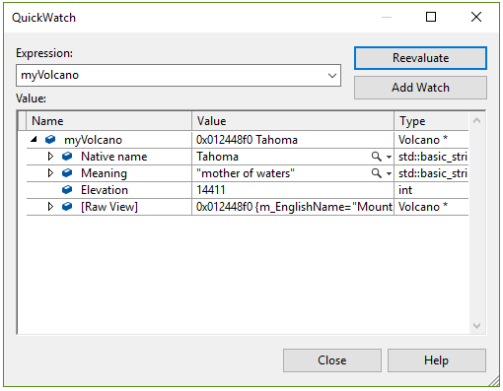Collapse the myVolcano tree node

pyautogui.click(x=34, y=140)
